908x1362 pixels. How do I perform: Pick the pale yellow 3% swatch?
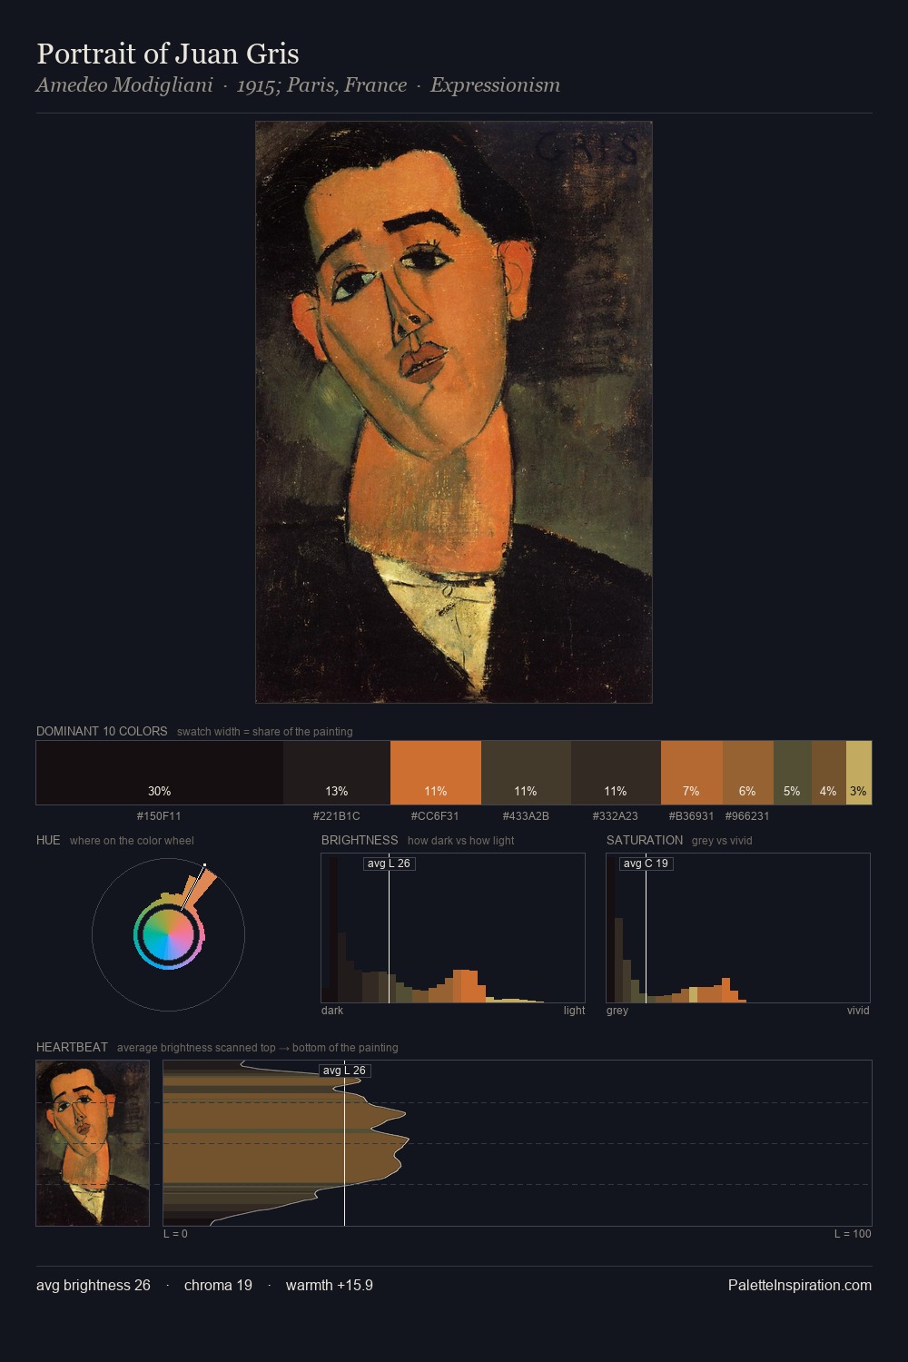click(859, 773)
